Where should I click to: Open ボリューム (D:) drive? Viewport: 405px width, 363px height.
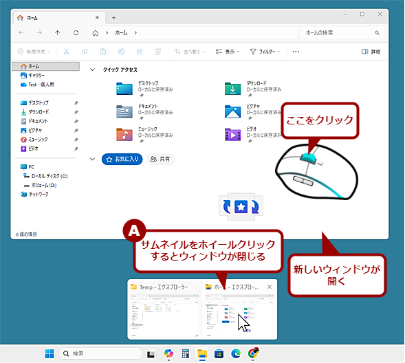pos(40,186)
